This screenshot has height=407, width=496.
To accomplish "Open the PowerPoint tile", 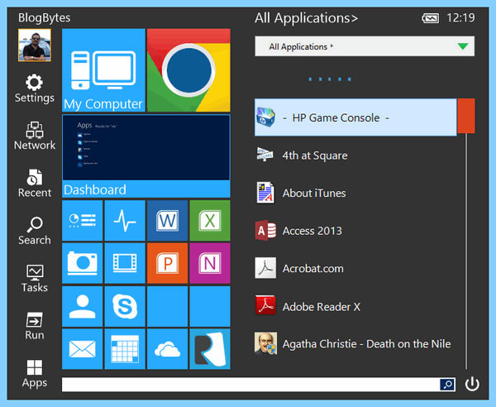I will [167, 263].
